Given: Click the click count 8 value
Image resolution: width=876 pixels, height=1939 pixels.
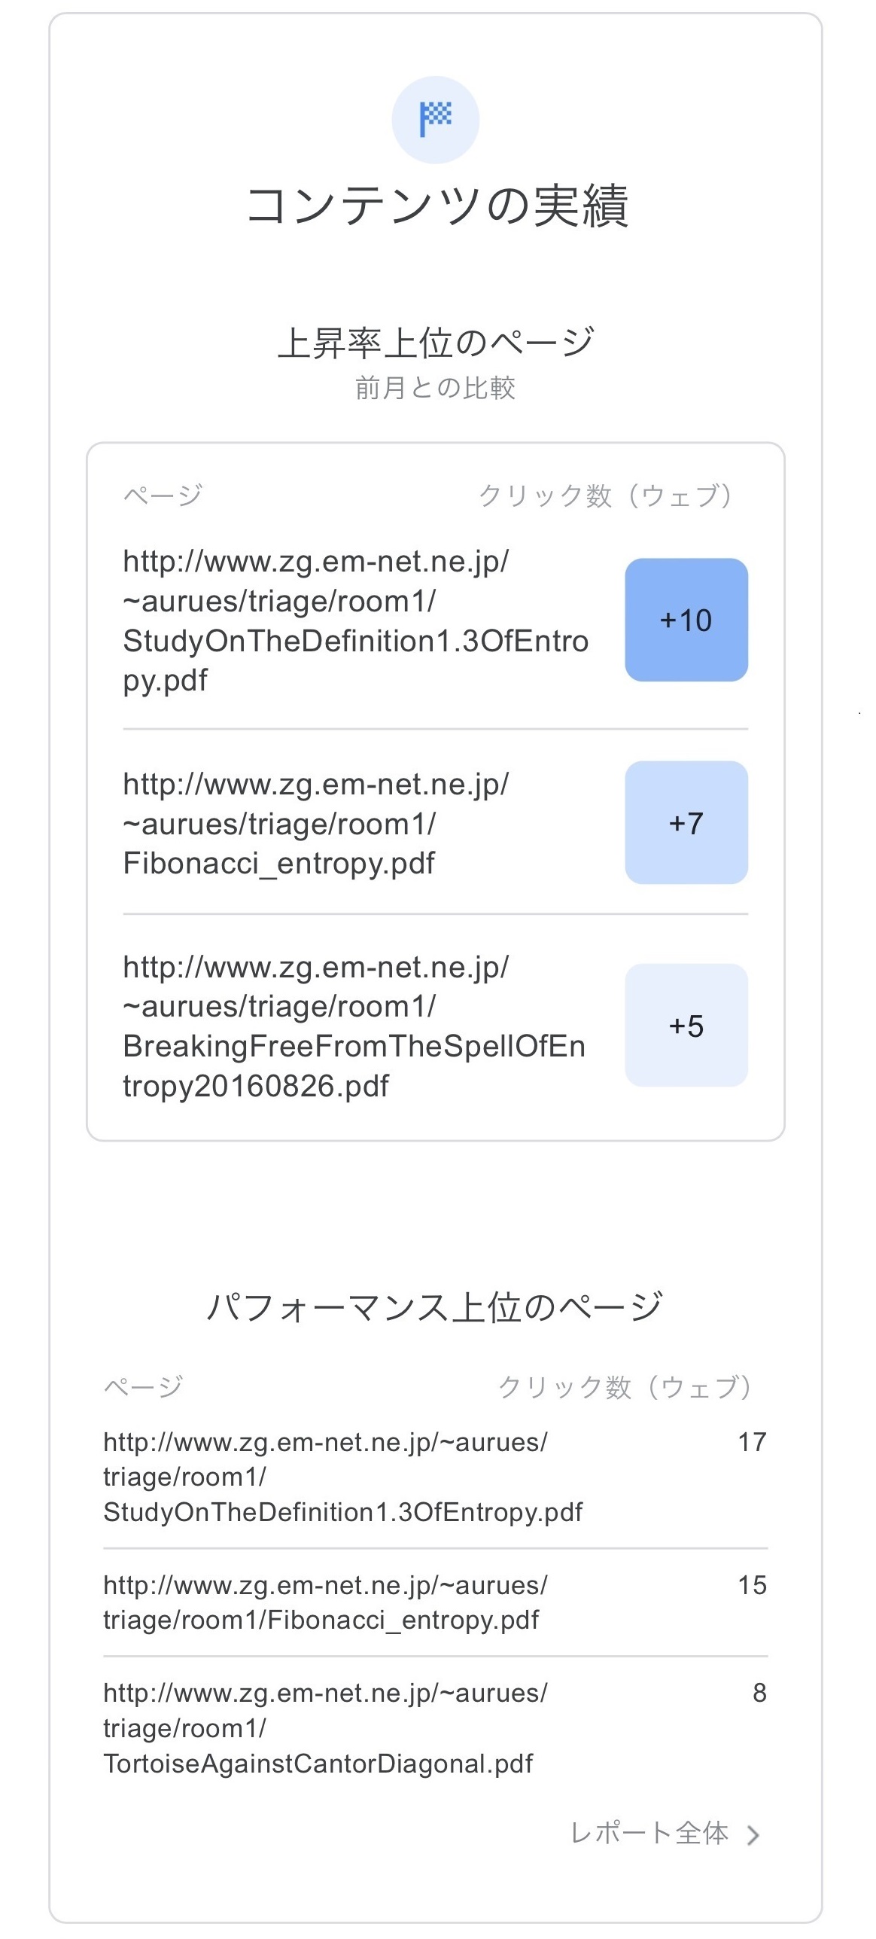Looking at the screenshot, I should (x=759, y=1693).
